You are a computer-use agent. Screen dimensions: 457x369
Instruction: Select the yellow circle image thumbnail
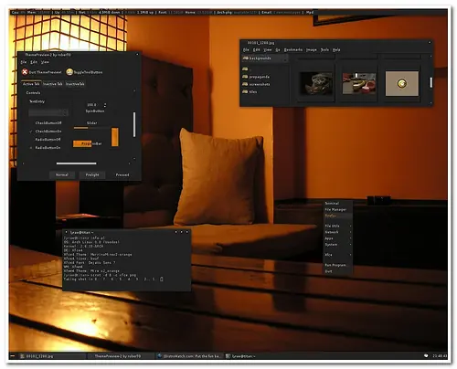[x=402, y=84]
